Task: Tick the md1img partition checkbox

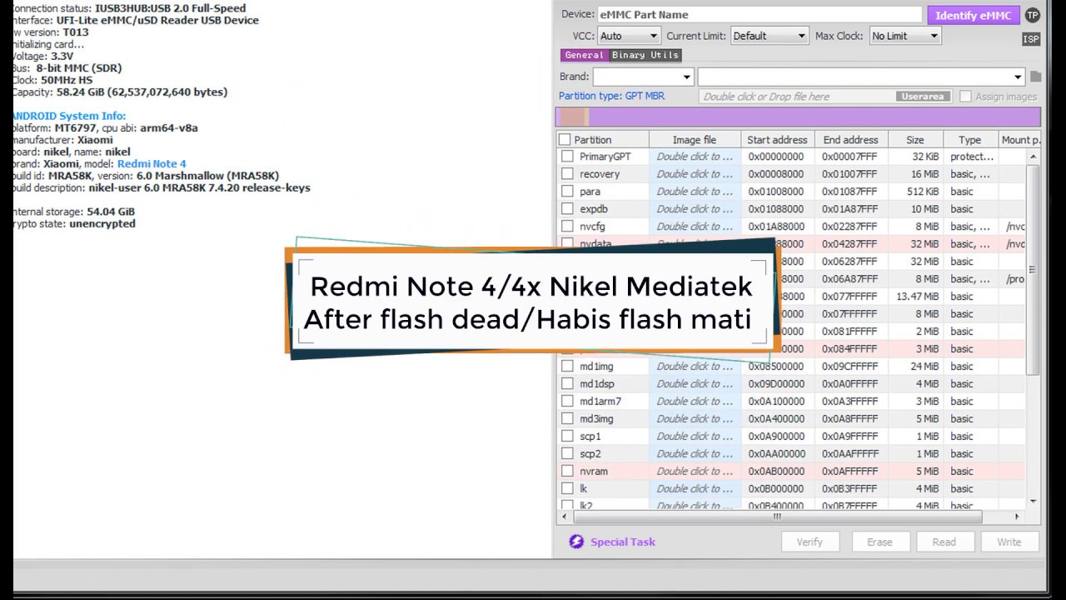Action: click(x=567, y=366)
